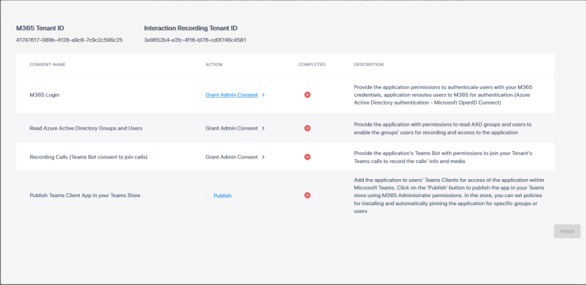This screenshot has width=586, height=285.
Task: Click the Completed column header
Action: pos(312,65)
